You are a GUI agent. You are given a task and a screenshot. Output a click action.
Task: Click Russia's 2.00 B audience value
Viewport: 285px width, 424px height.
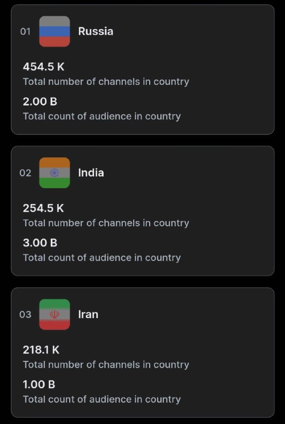tap(40, 102)
